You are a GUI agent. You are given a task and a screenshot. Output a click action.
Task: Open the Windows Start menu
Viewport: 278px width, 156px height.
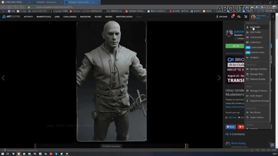[3, 154]
